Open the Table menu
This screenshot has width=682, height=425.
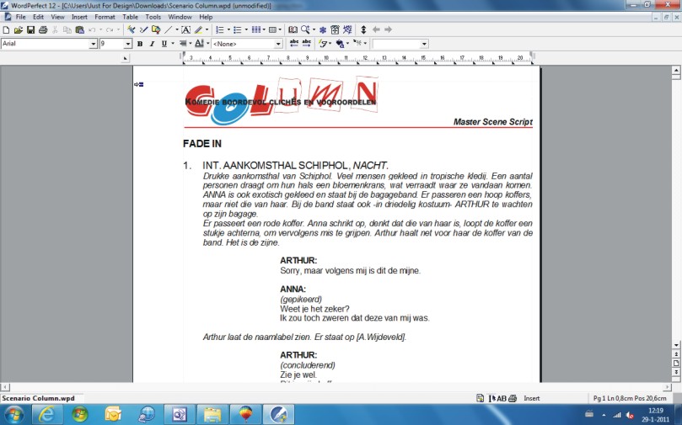(130, 17)
